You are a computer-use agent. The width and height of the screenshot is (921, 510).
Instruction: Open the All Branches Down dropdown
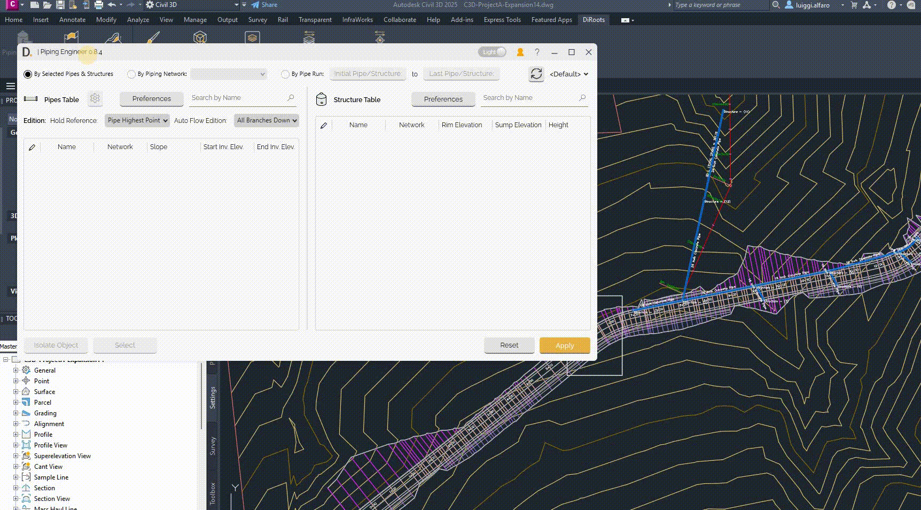(266, 120)
